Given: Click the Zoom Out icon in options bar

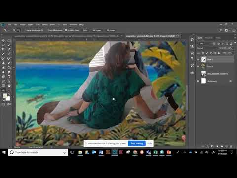Looking at the screenshot, I should click(x=19, y=30).
